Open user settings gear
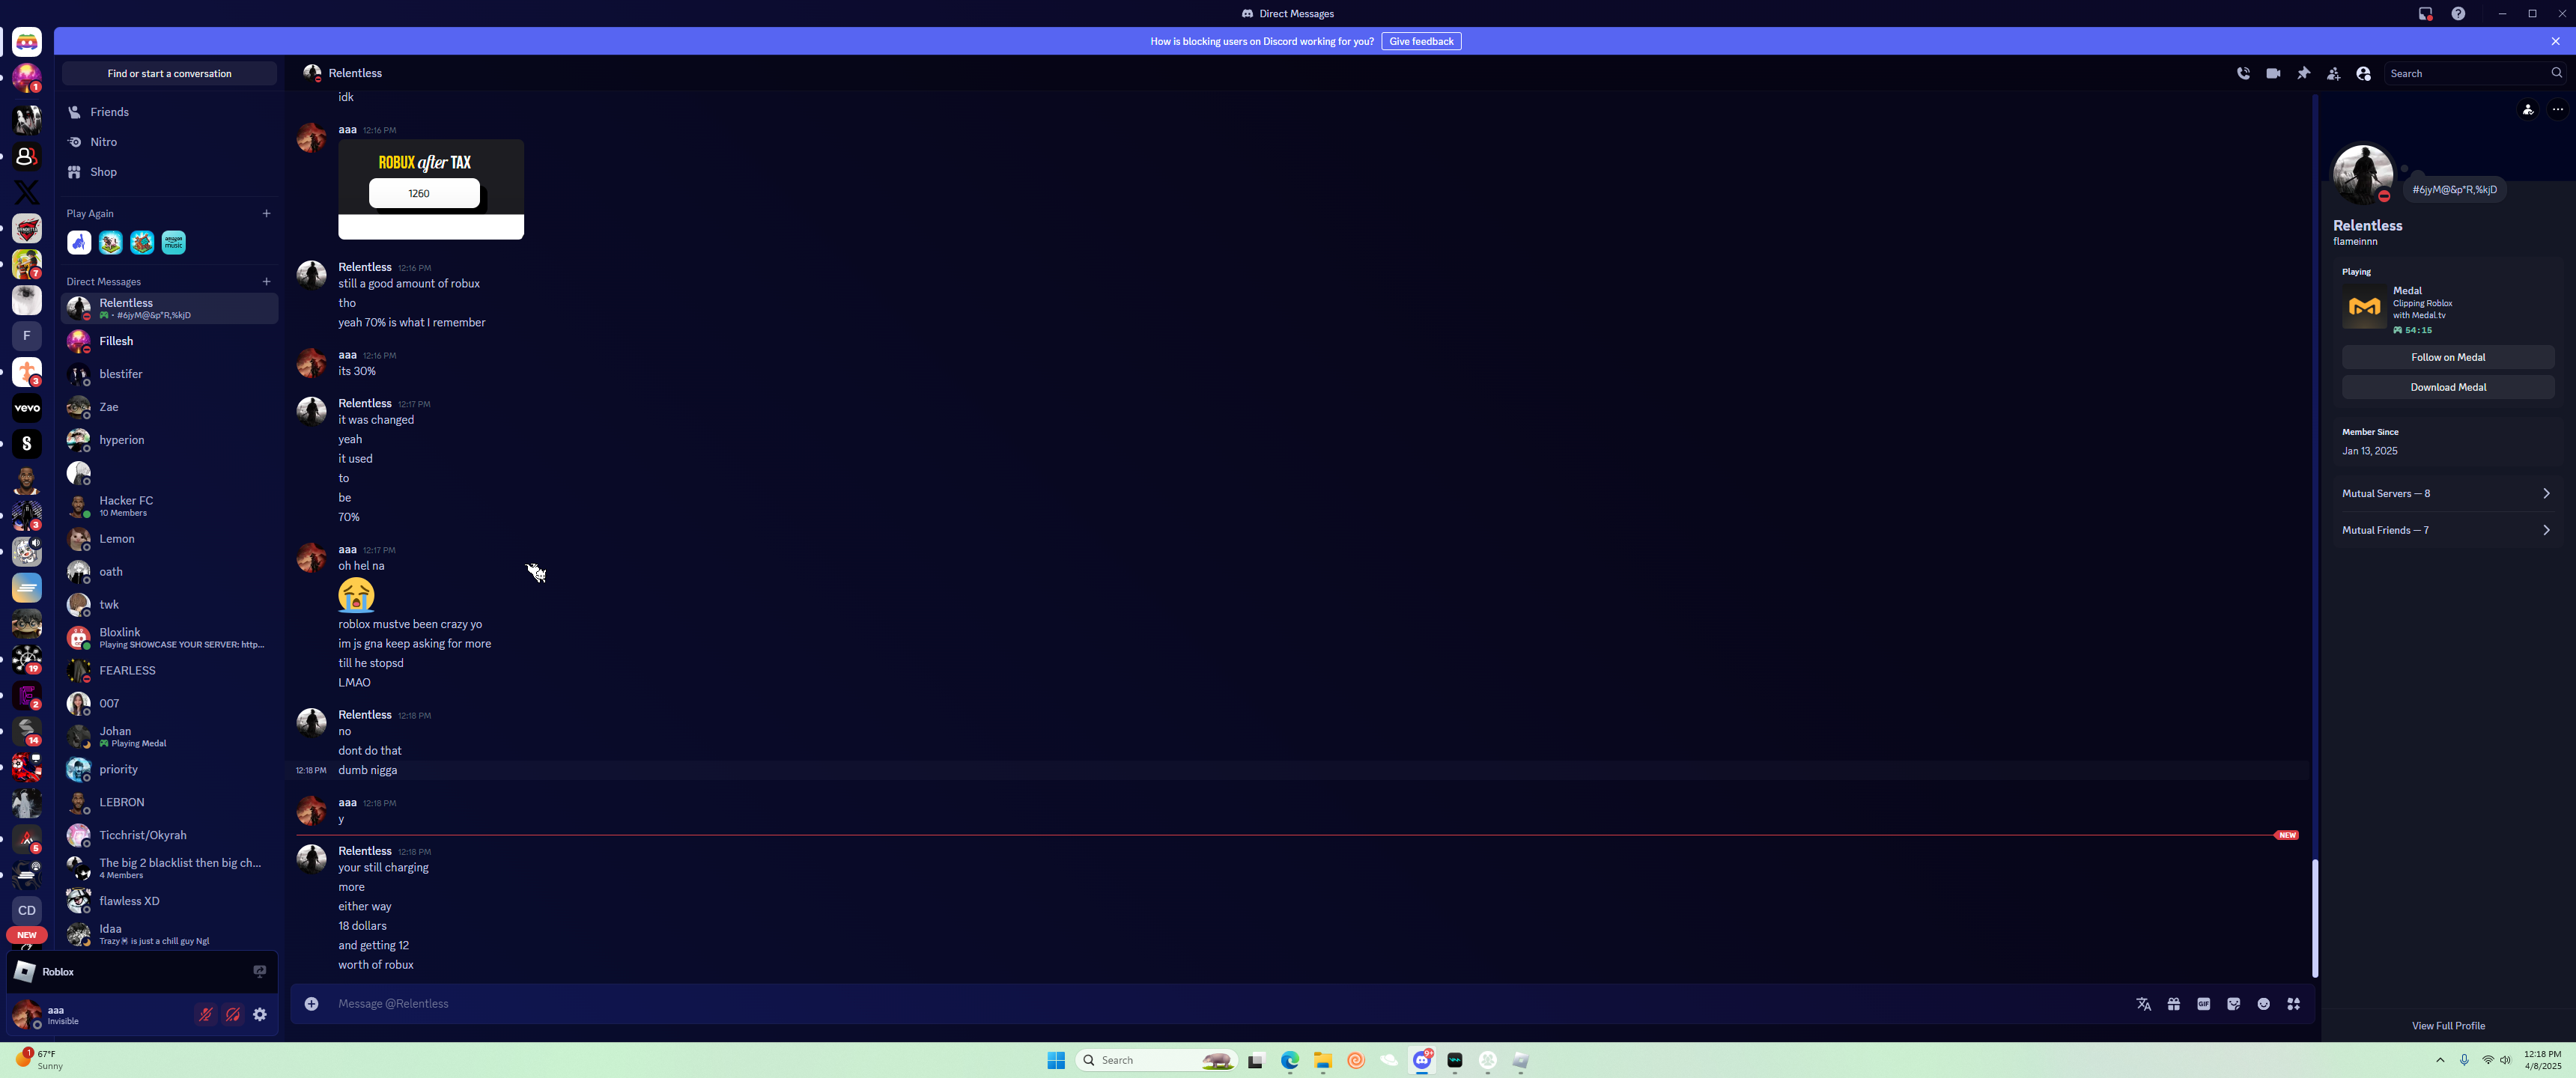 (260, 1014)
